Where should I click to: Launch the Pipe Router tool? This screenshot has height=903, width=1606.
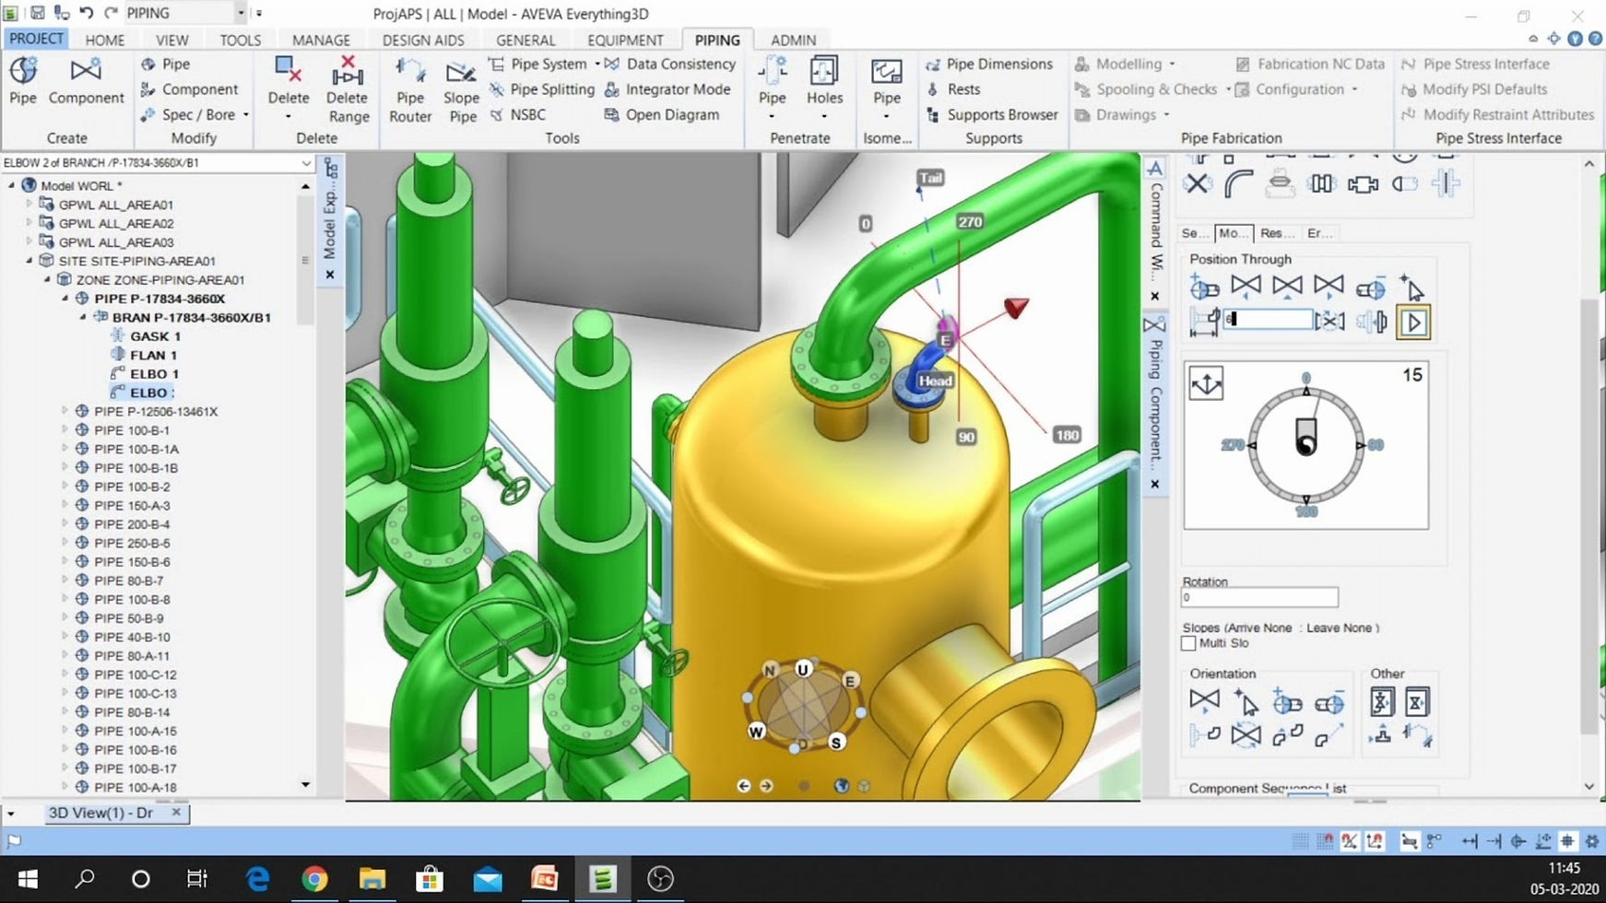(409, 89)
